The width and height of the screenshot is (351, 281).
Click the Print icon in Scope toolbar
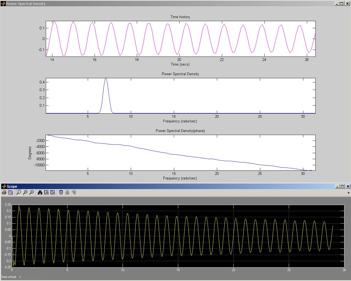click(x=4, y=193)
